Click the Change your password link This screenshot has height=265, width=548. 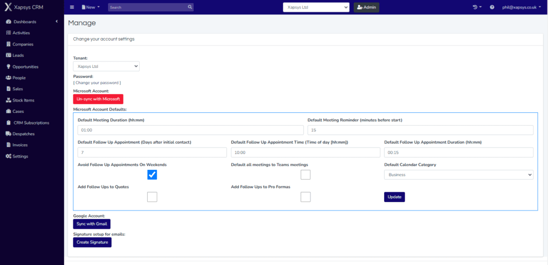97,83
